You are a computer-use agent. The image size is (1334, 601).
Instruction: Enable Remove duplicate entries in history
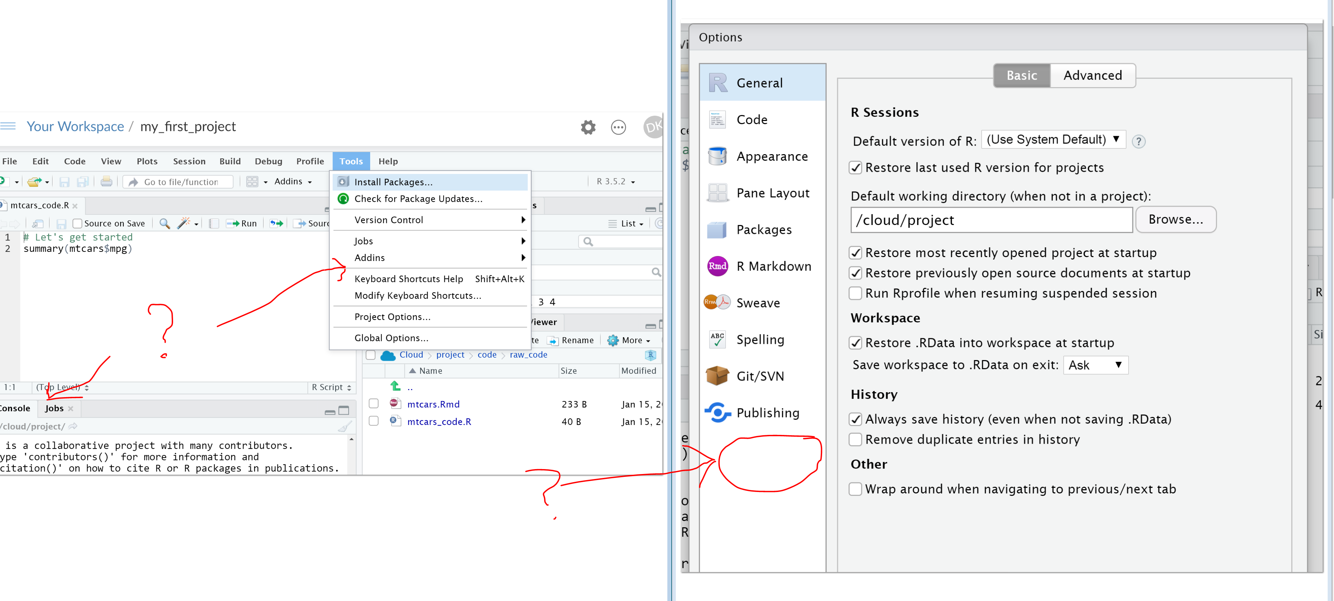tap(856, 439)
